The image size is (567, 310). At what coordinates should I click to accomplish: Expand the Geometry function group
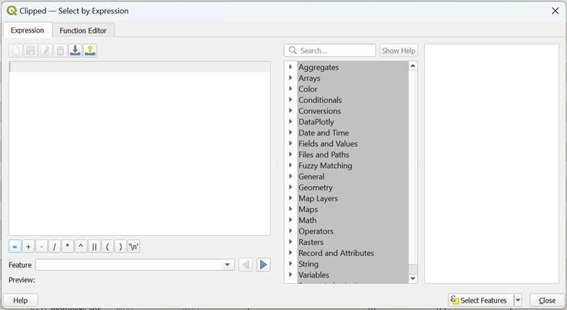(x=291, y=187)
